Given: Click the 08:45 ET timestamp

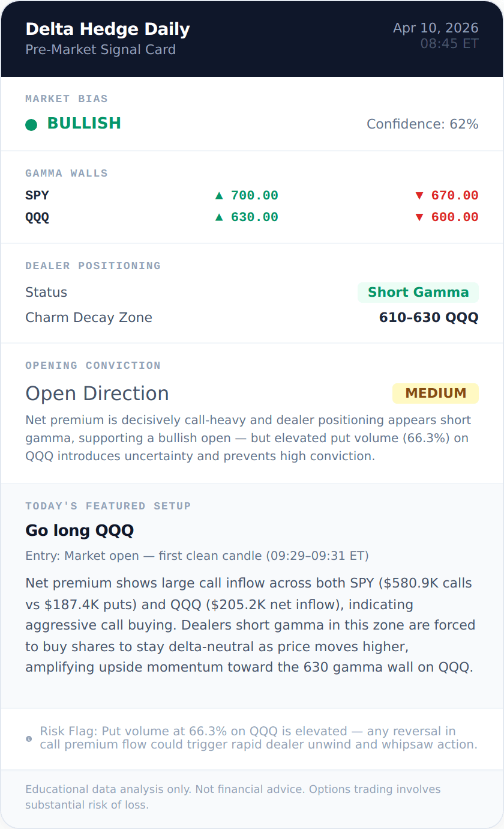Looking at the screenshot, I should pos(449,44).
